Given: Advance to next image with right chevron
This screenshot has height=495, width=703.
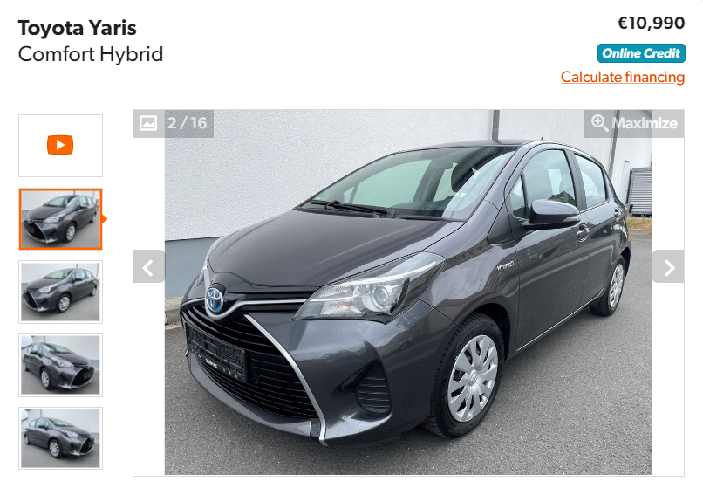Looking at the screenshot, I should coord(668,266).
